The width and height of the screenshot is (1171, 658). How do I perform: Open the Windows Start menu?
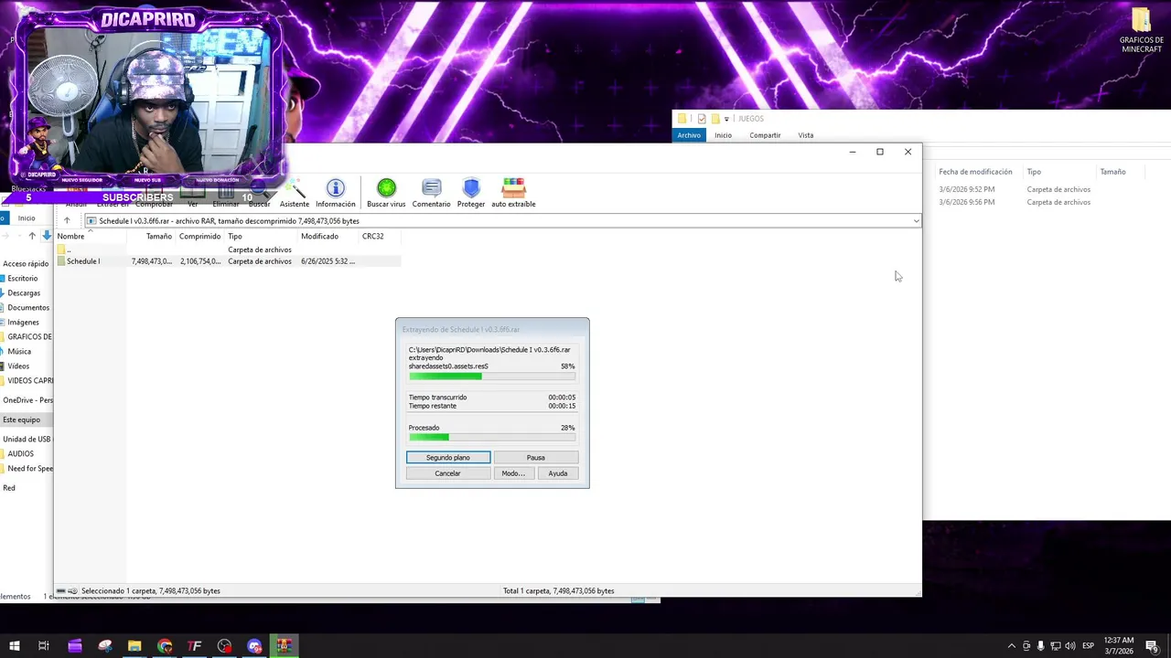[x=14, y=646]
